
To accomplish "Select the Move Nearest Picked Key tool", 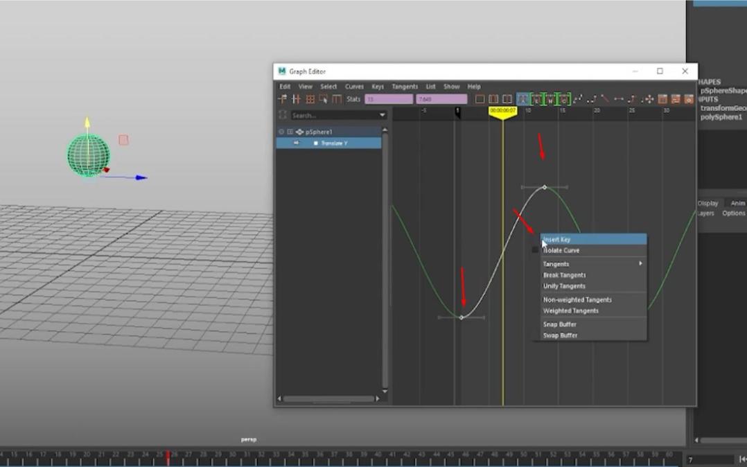I will click(x=283, y=99).
